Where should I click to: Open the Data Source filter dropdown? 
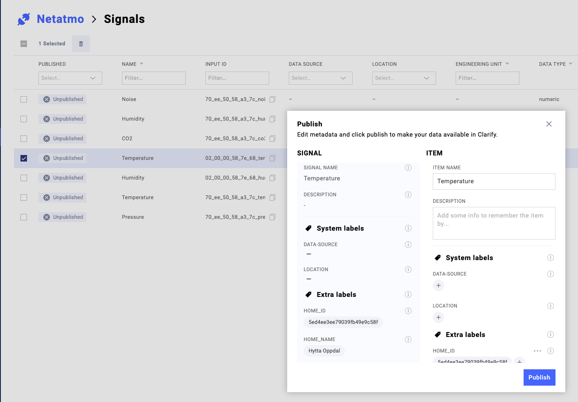(320, 78)
